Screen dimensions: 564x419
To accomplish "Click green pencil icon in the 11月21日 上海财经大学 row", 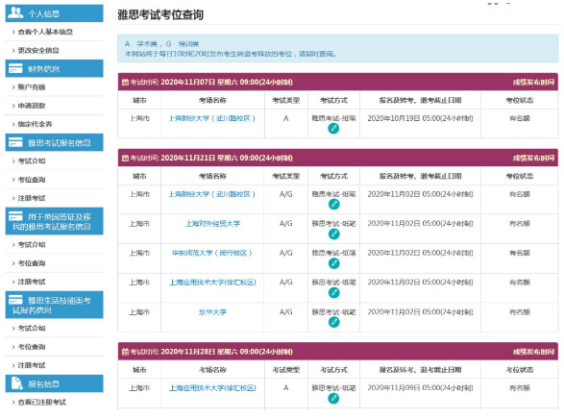I will click(x=333, y=205).
